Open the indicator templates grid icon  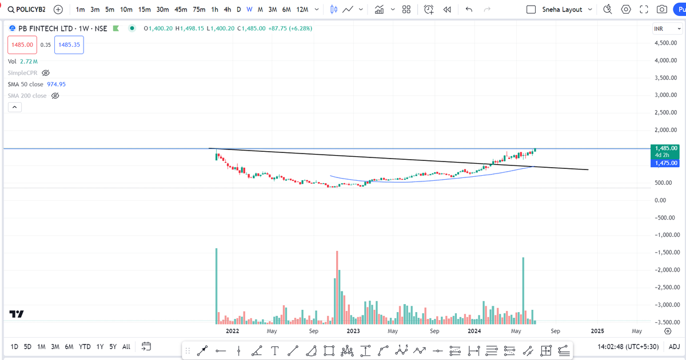point(406,10)
